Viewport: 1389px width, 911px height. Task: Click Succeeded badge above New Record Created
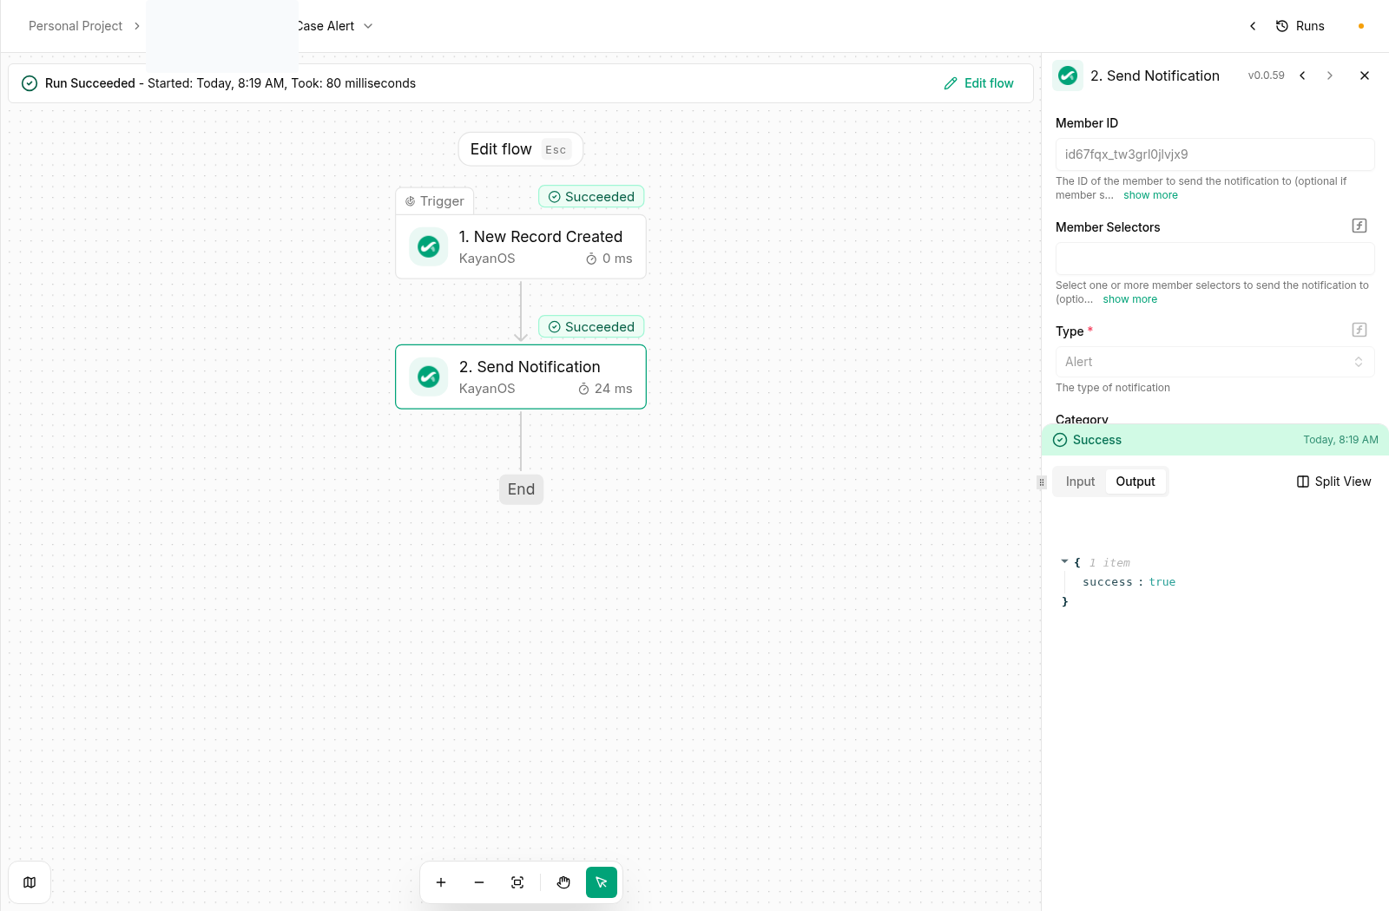591,197
